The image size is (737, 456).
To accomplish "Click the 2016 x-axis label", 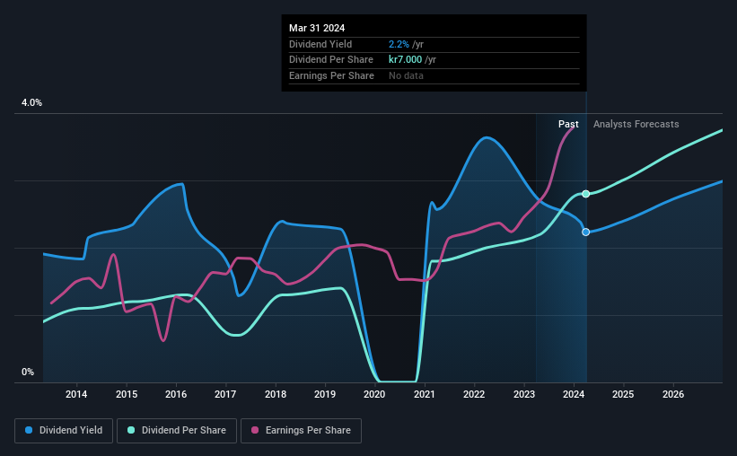I will (176, 394).
